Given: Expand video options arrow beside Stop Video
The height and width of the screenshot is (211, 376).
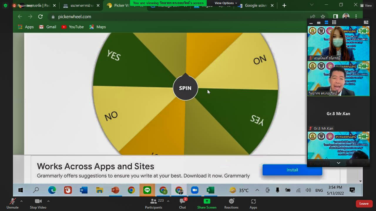Looking at the screenshot, I should 48,201.
